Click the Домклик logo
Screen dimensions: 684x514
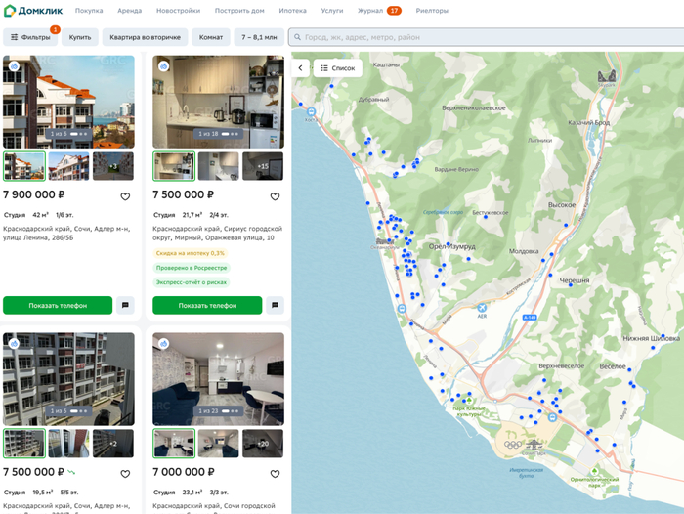click(32, 10)
